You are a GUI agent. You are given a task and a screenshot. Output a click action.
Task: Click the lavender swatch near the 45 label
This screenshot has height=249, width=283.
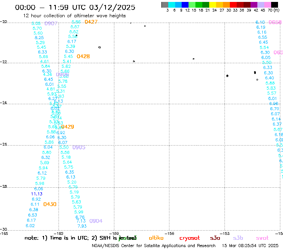[x=261, y=5]
